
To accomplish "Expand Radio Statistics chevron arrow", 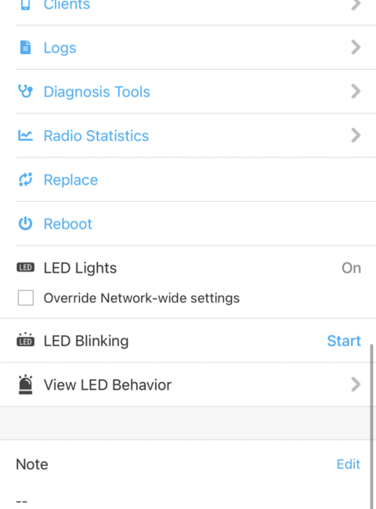I will [356, 135].
